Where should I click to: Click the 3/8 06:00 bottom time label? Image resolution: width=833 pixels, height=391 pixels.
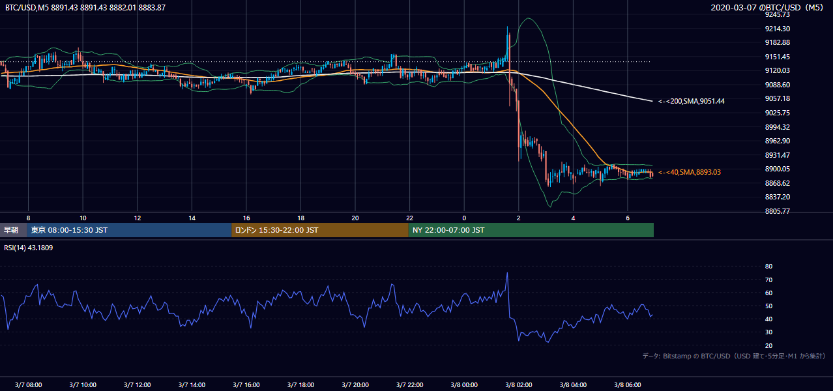tap(628, 385)
